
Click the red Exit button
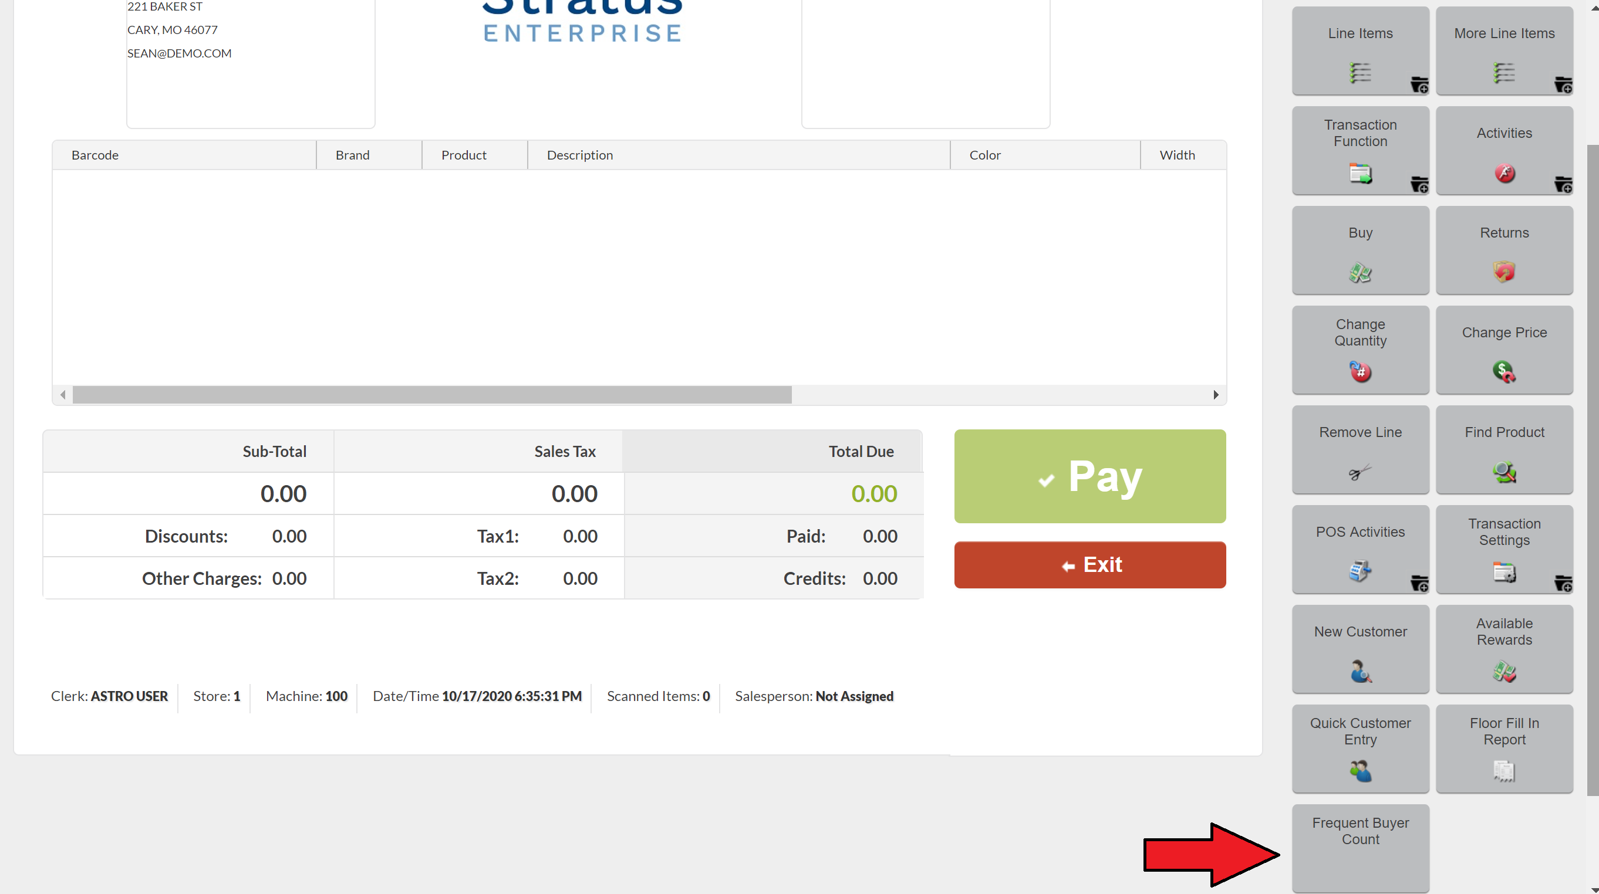tap(1089, 564)
